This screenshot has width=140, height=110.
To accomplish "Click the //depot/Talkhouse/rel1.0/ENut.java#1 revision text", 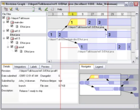I will point(38,71).
